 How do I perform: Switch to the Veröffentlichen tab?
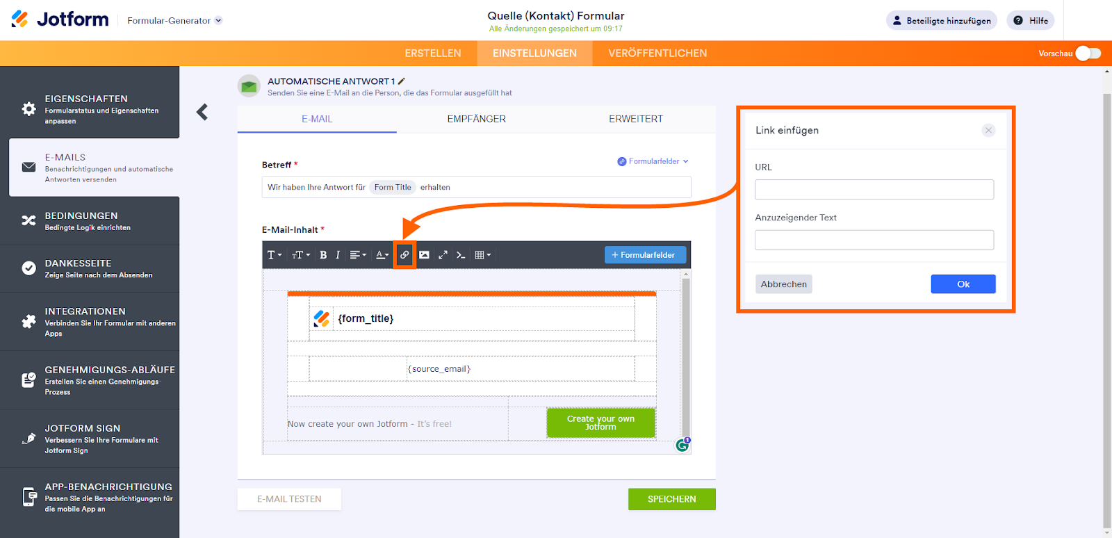click(657, 54)
